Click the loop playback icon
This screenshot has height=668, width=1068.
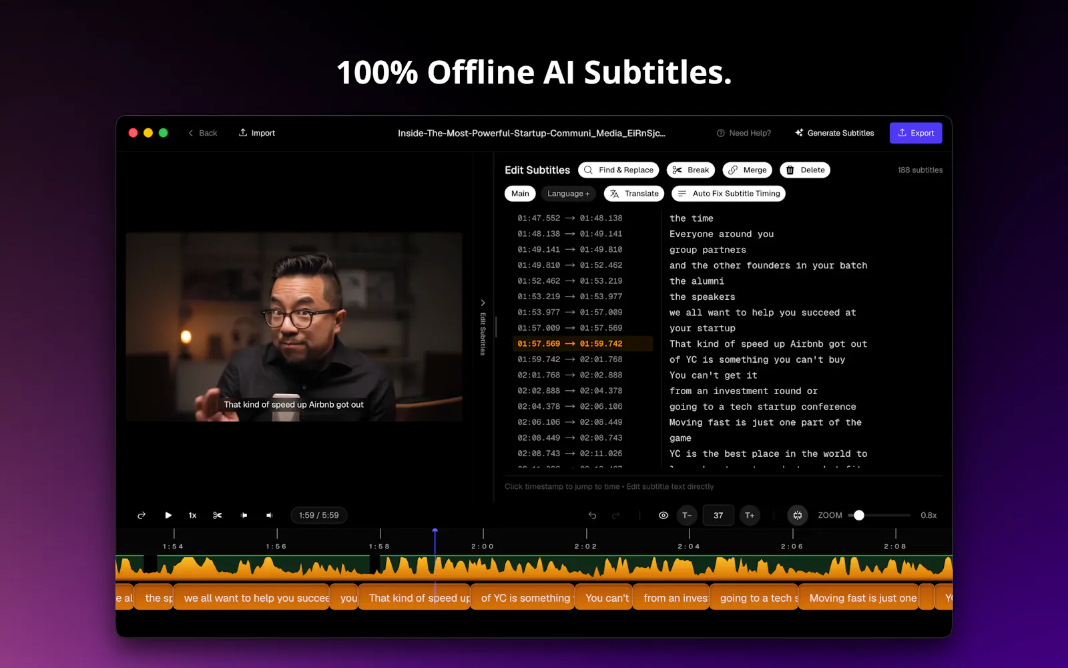pos(142,515)
